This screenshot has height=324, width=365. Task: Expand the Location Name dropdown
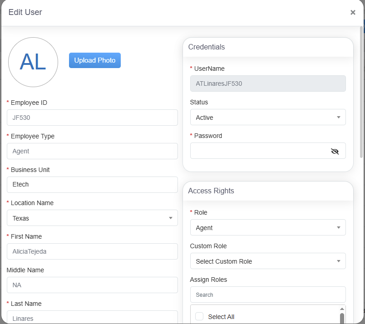[92, 218]
